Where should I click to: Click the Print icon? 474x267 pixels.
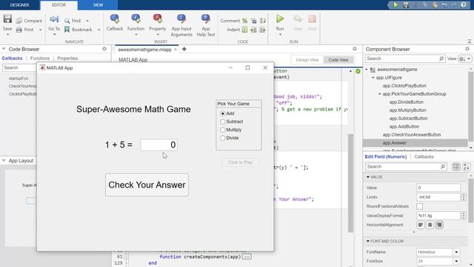19,30
